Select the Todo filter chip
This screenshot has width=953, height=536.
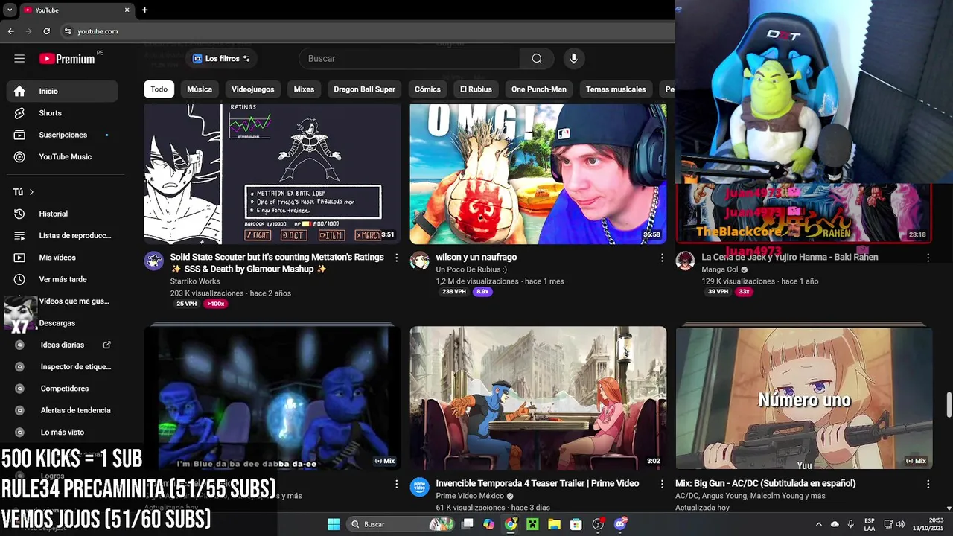click(159, 89)
